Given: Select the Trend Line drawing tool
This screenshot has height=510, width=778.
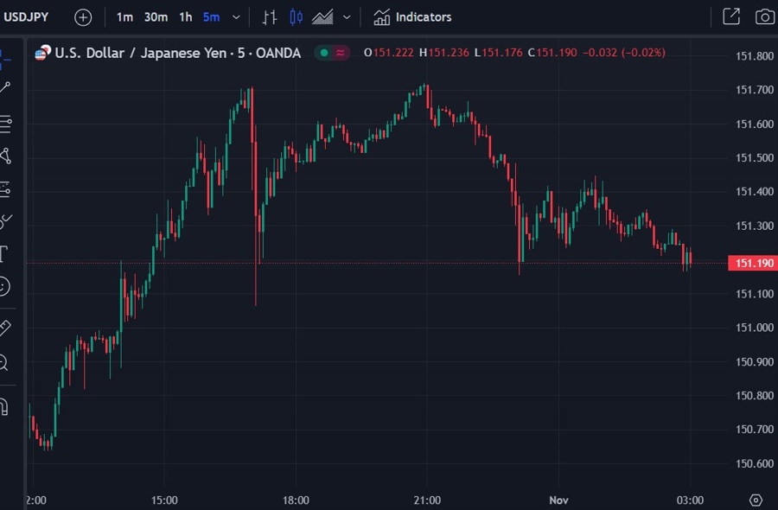Looking at the screenshot, I should tap(5, 88).
